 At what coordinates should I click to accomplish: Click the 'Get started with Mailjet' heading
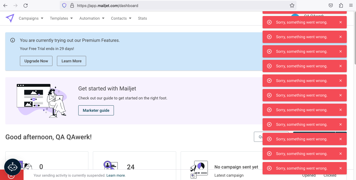pos(107,88)
